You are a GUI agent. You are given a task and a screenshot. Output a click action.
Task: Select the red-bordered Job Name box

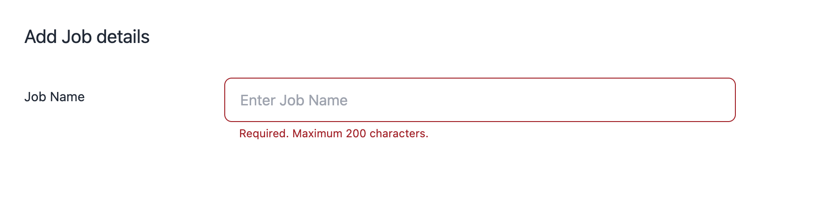pyautogui.click(x=480, y=100)
